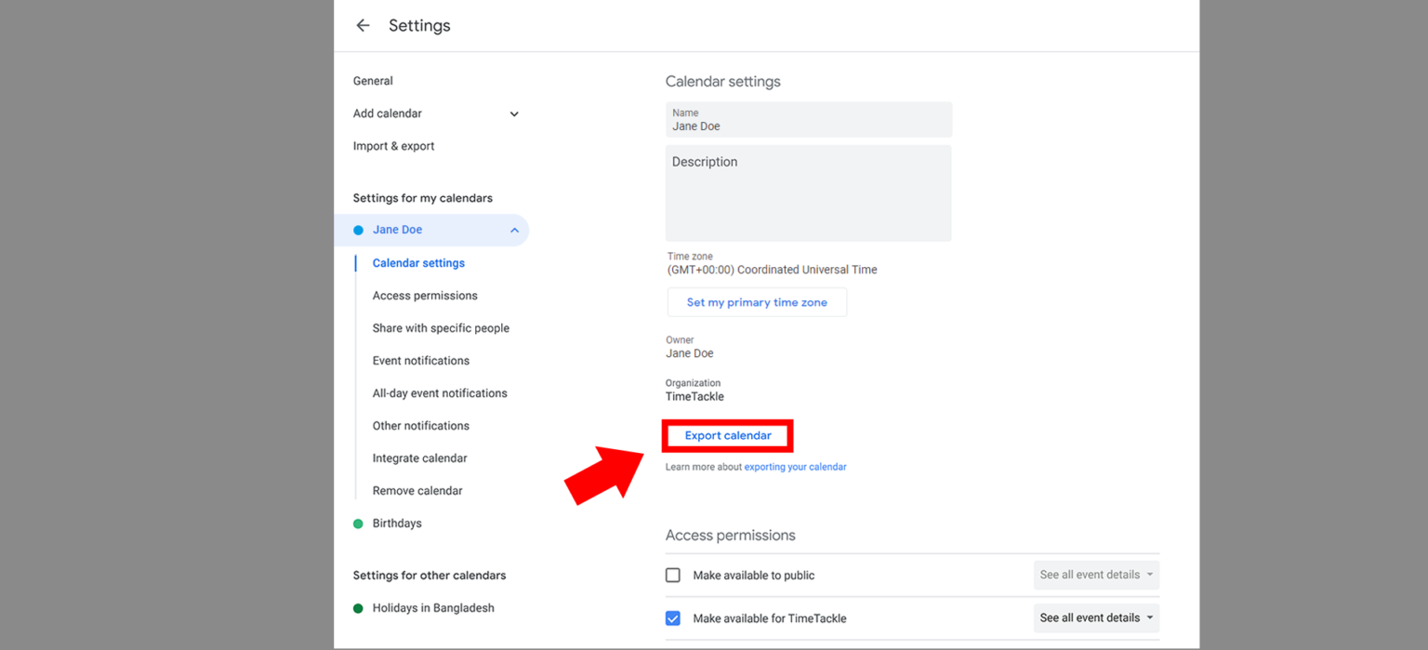The image size is (1428, 650).
Task: Select 'Access permissions' in the sidebar
Action: (425, 295)
